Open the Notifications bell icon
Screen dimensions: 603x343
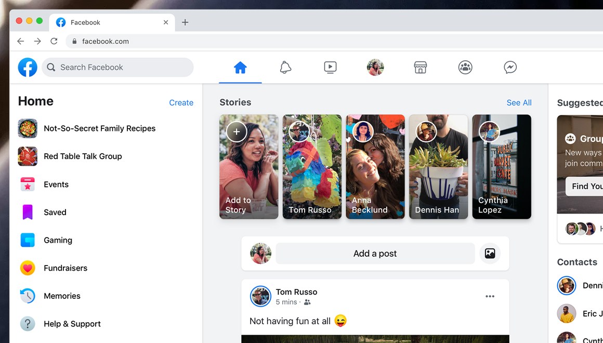click(285, 67)
